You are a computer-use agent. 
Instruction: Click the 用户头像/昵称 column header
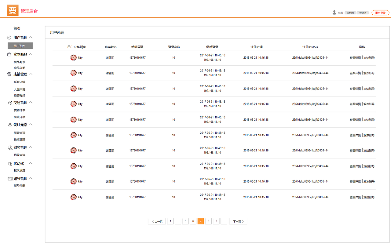click(77, 47)
